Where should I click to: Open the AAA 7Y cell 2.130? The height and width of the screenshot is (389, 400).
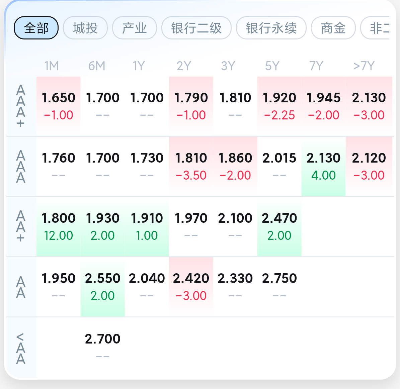pyautogui.click(x=323, y=166)
